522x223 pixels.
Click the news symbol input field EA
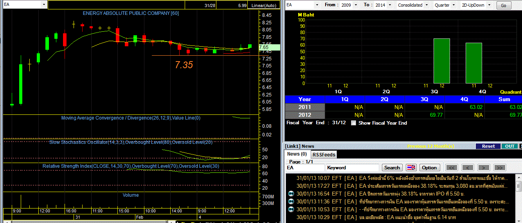[305, 167]
